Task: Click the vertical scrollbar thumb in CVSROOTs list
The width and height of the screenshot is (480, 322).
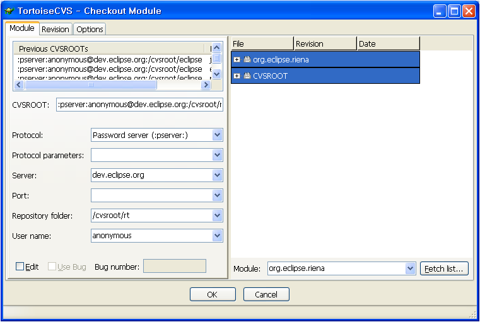Action: [x=217, y=58]
